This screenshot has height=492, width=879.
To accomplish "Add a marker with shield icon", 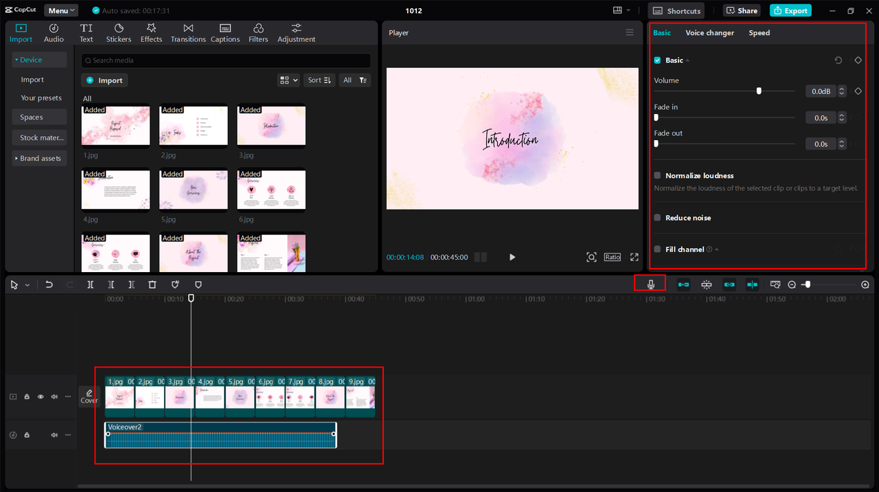I will click(198, 284).
